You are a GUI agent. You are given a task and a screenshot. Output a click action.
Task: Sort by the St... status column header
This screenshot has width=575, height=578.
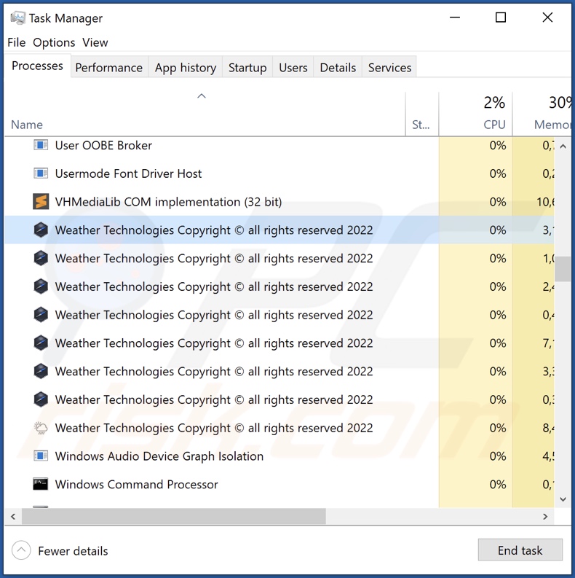422,114
